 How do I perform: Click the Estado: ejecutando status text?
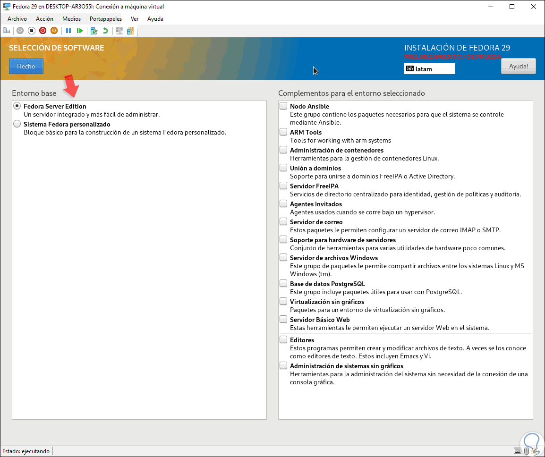(x=26, y=451)
